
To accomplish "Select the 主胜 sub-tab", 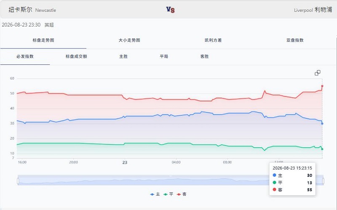I will 123,56.
